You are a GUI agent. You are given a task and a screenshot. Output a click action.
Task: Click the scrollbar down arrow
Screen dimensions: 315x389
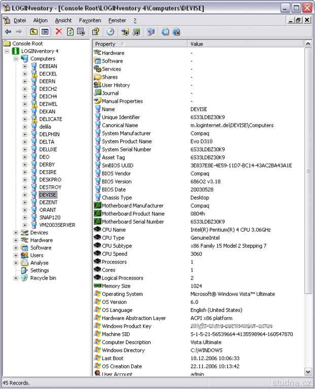(x=308, y=372)
